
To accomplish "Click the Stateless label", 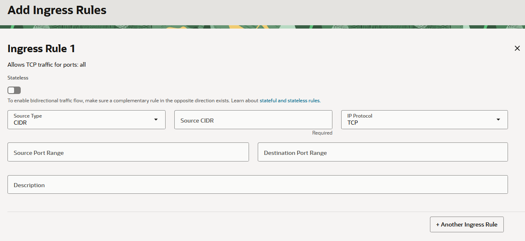I will [18, 77].
